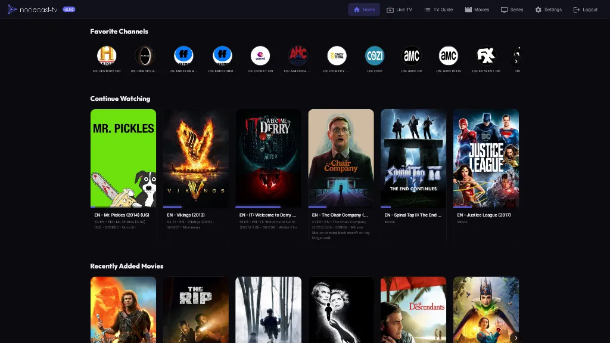Open the Comet HD channel icon

(x=260, y=55)
